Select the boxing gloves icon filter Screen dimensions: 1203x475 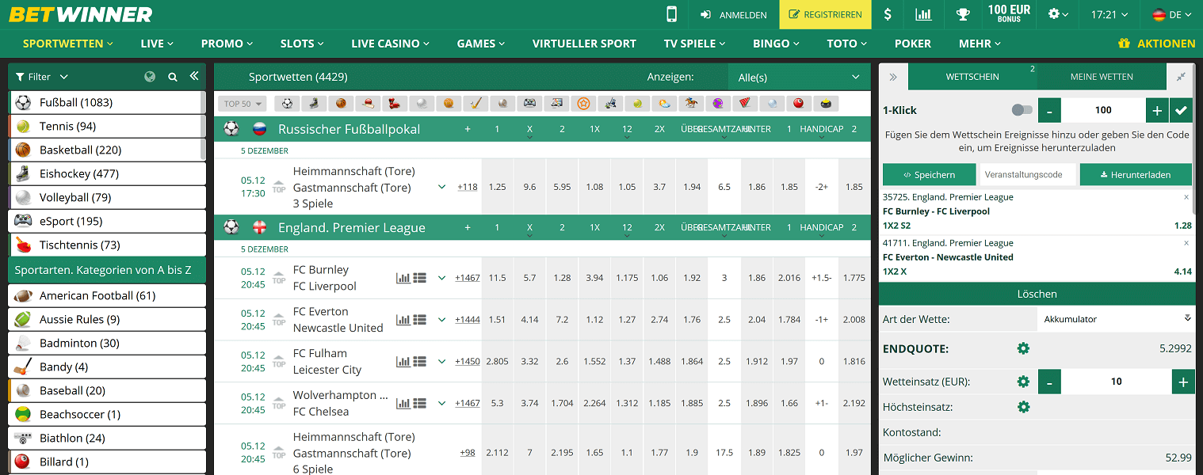pyautogui.click(x=395, y=104)
